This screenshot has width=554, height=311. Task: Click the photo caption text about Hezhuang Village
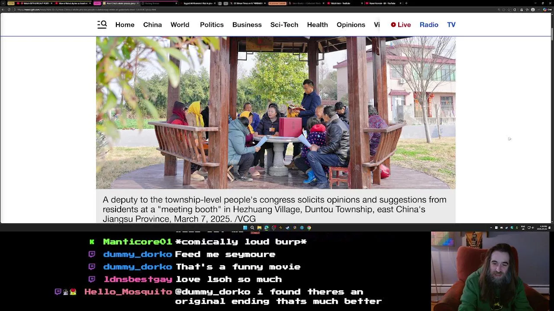click(x=274, y=209)
